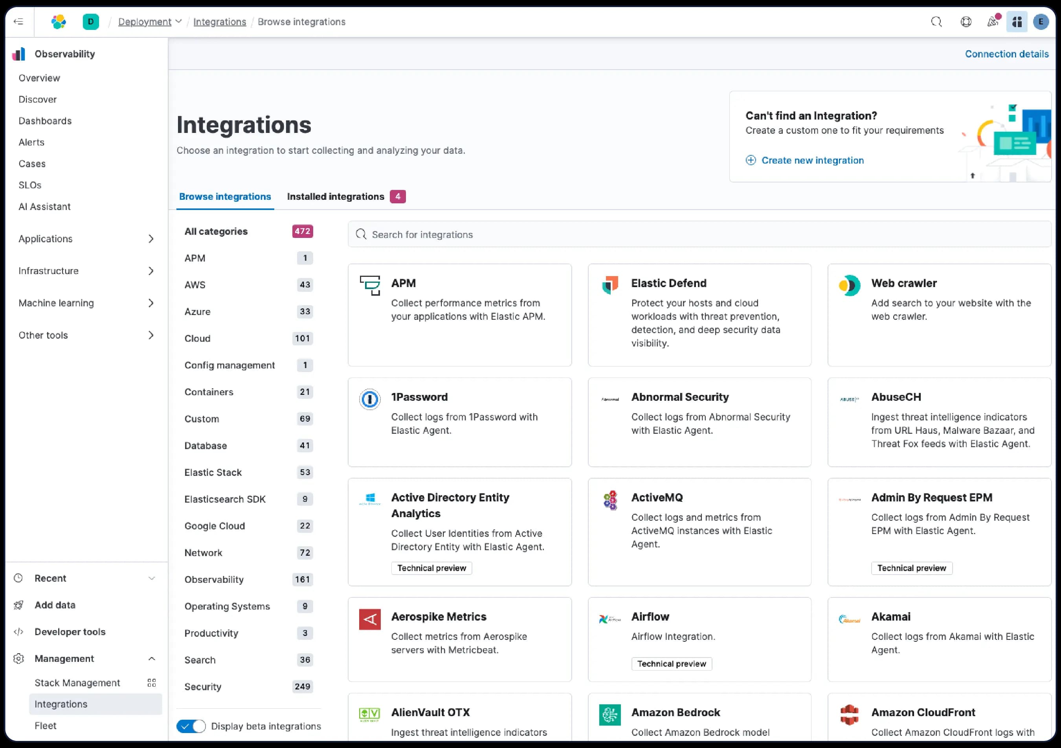Select the Security category filter

(x=249, y=687)
